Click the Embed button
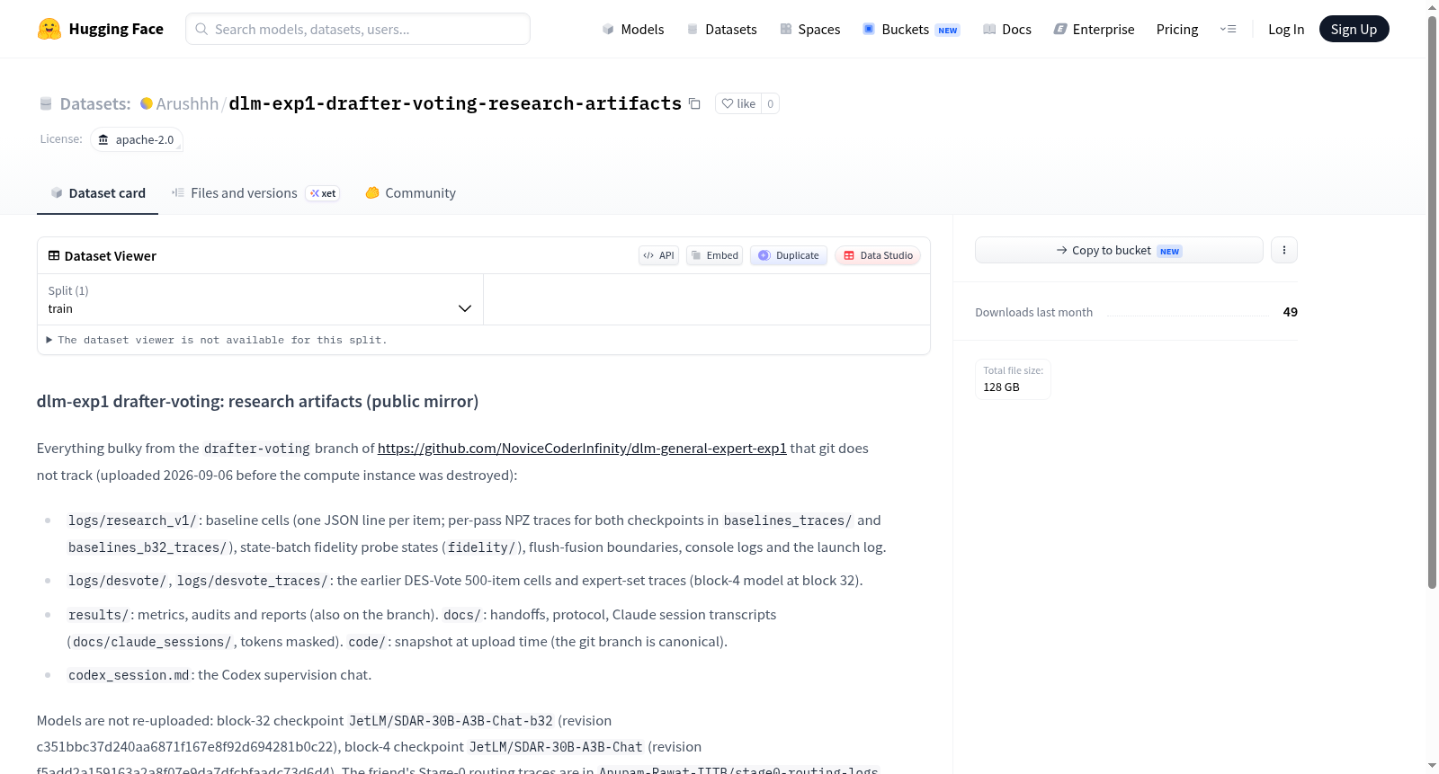 click(x=714, y=255)
